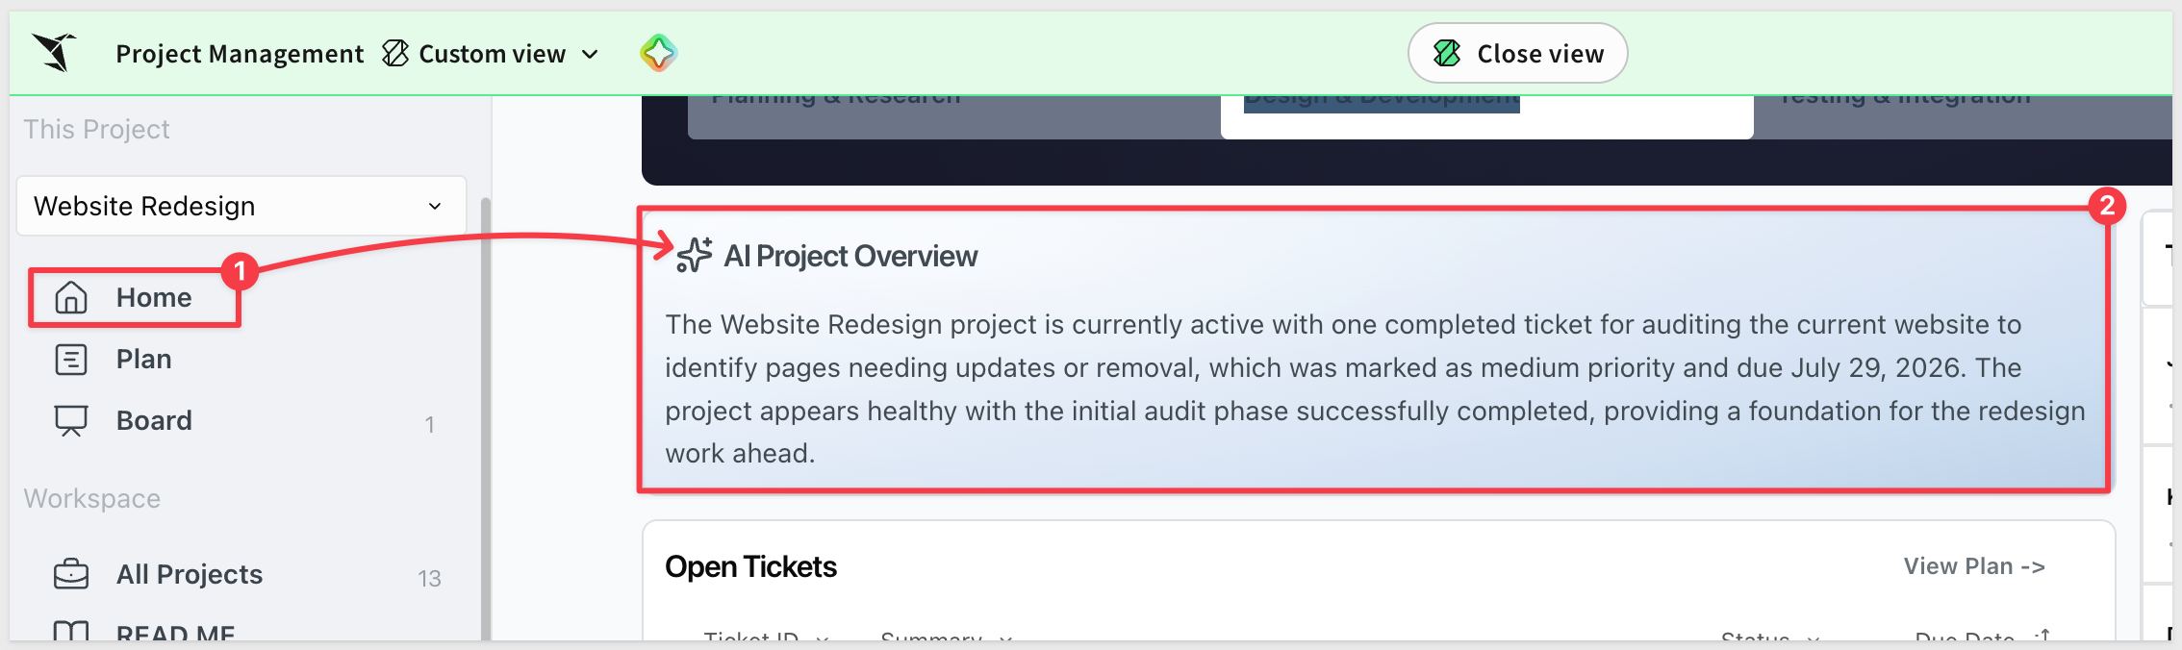Open the Custom view dropdown chevron
The width and height of the screenshot is (2182, 650).
591,55
